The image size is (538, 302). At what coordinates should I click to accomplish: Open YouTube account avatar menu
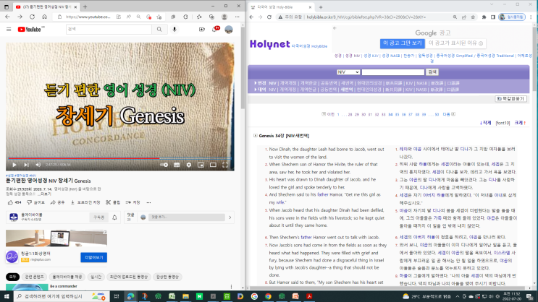click(x=229, y=30)
